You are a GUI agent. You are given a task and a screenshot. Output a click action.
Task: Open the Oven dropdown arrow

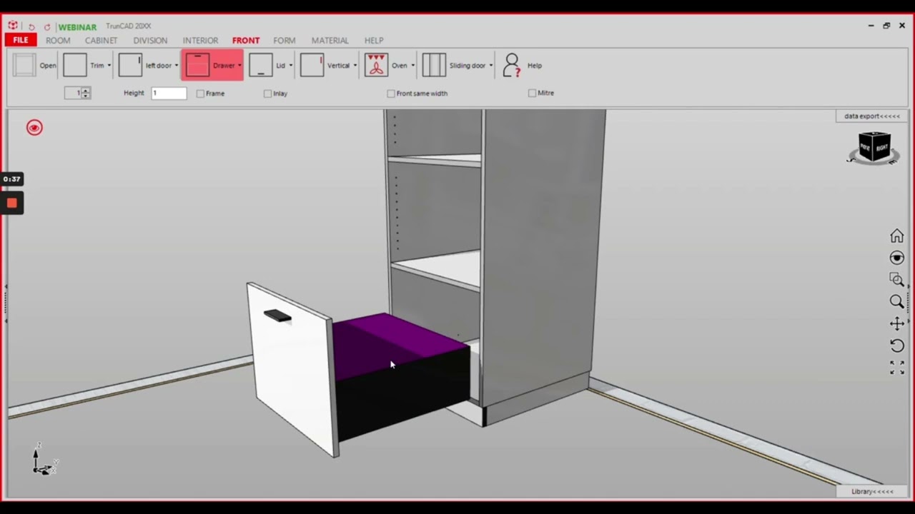(x=412, y=66)
